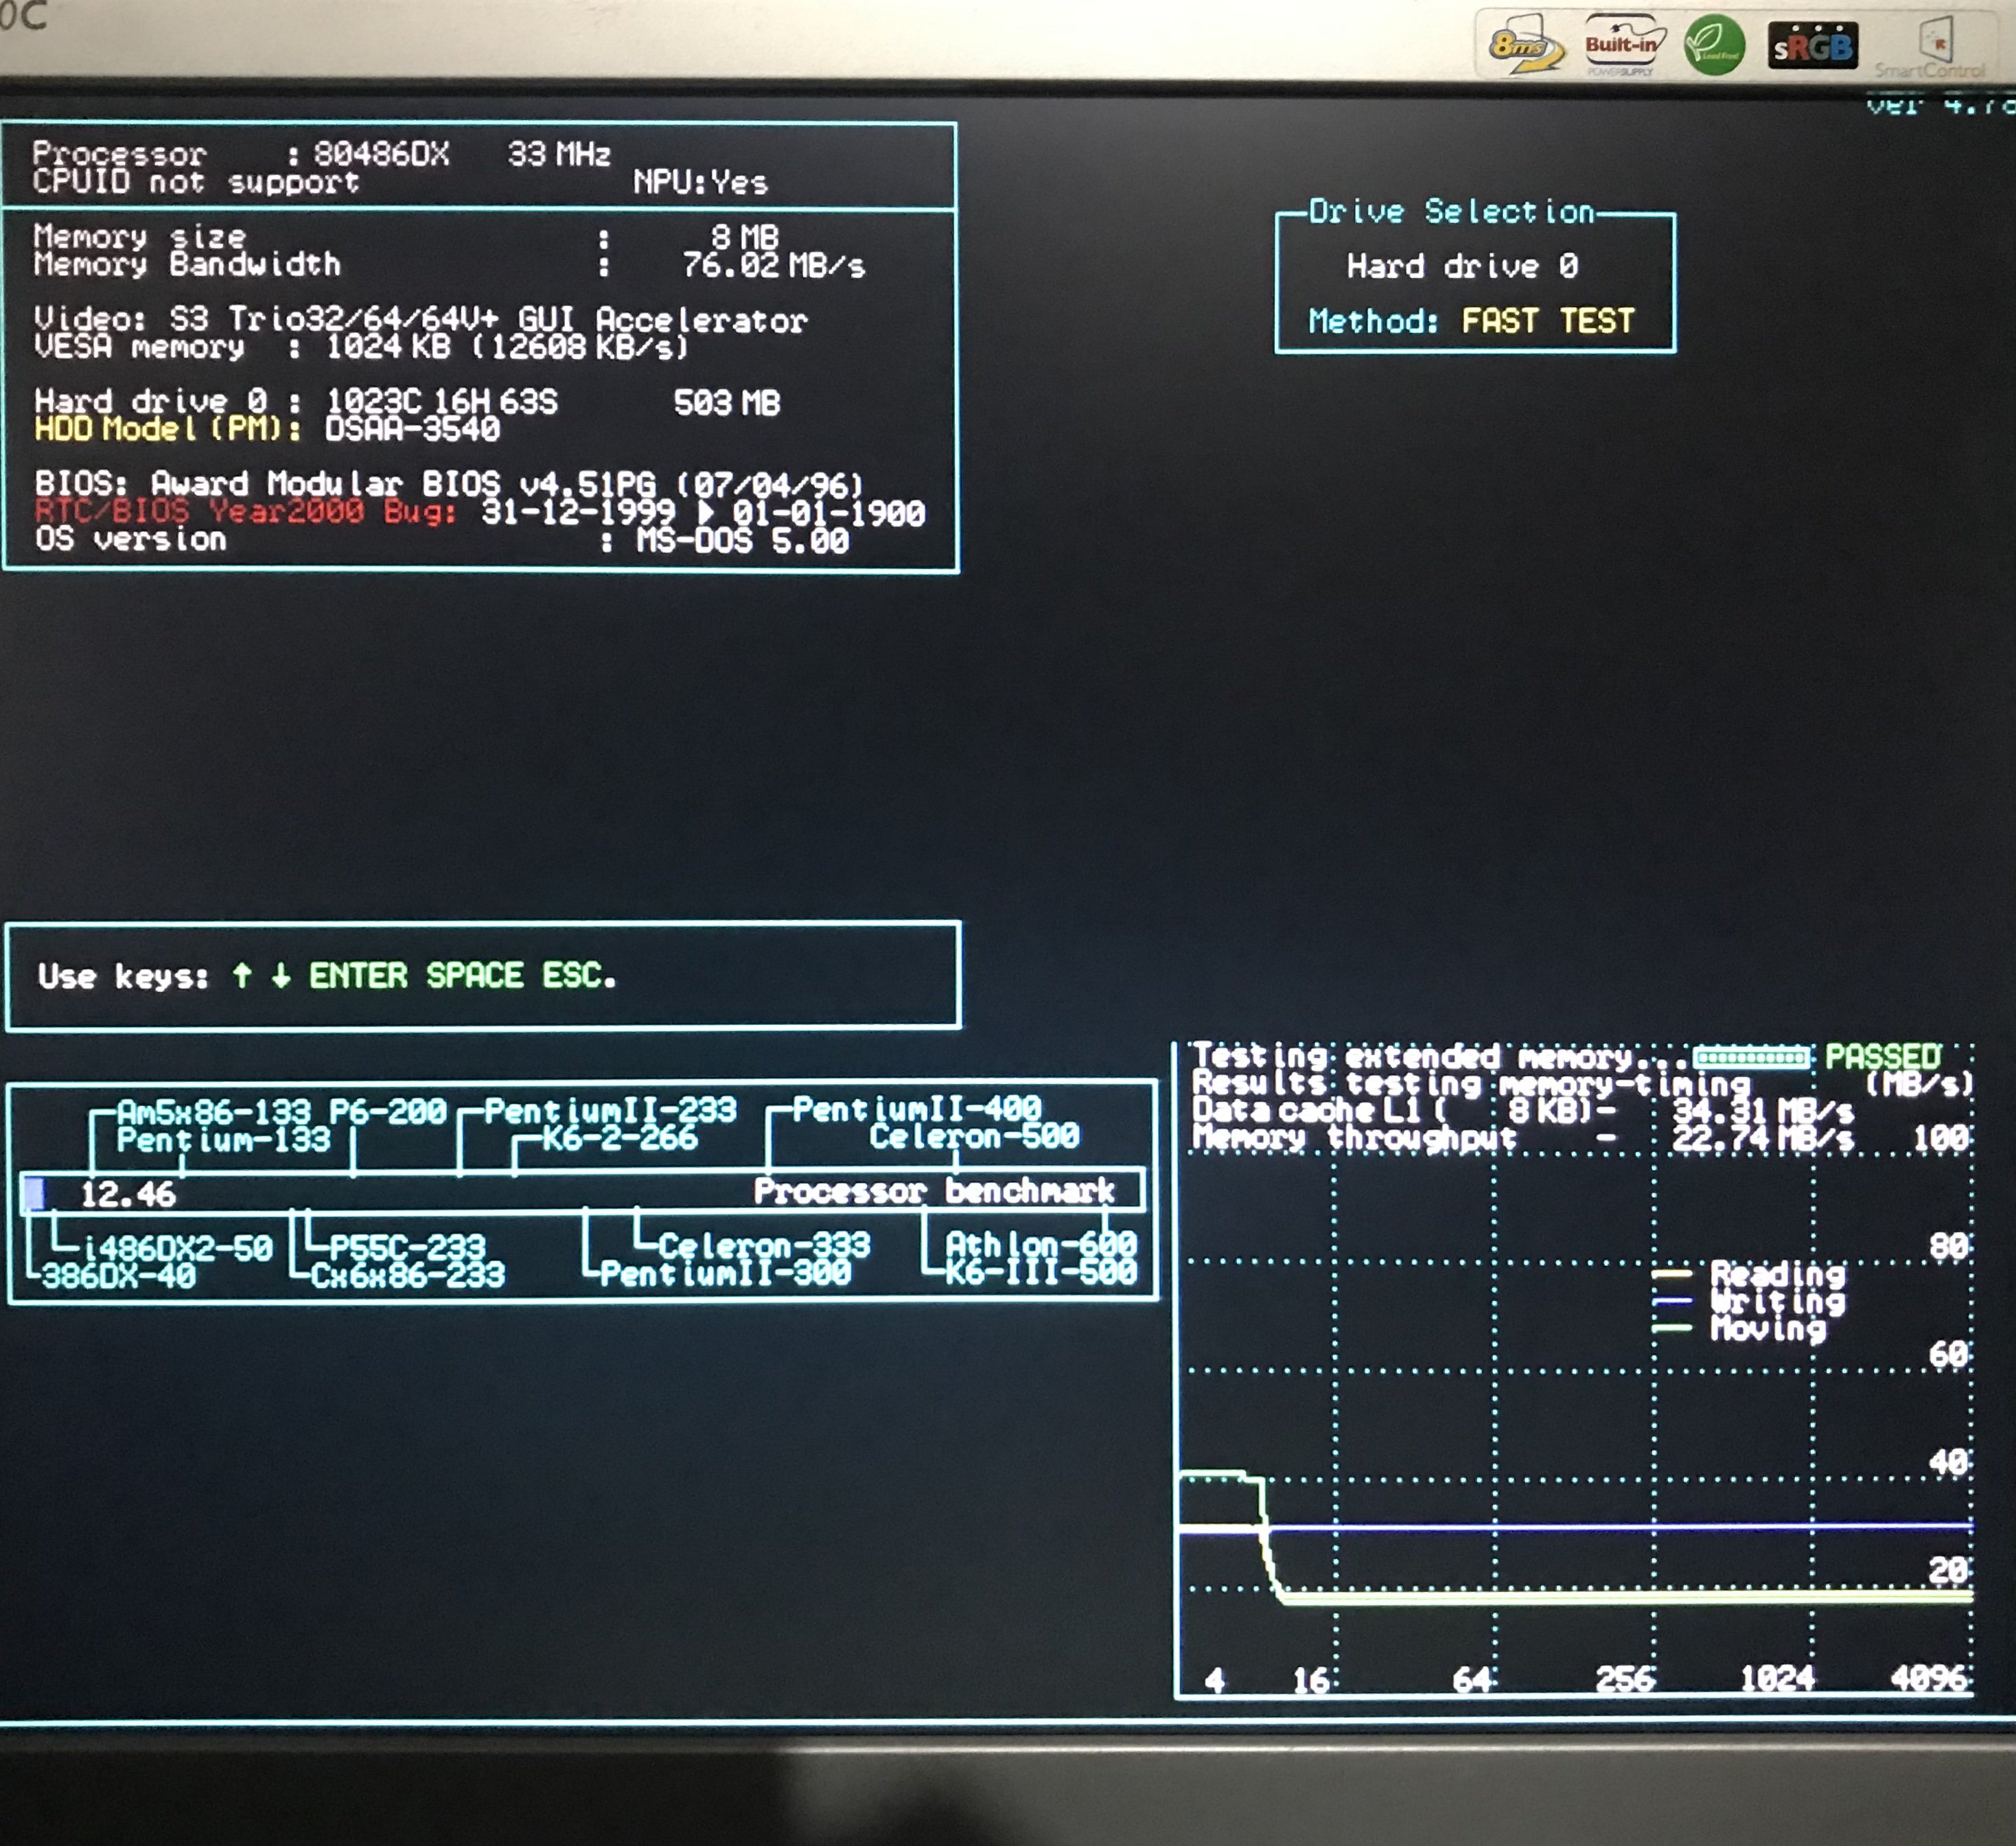Click the down arrow key symbol
This screenshot has width=2016, height=1846.
coord(281,975)
